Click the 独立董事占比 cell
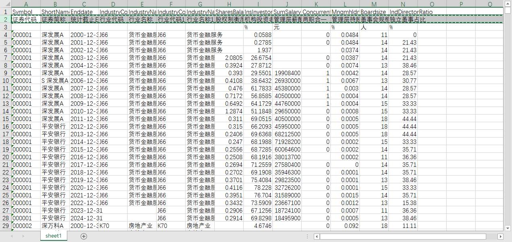 pos(403,20)
